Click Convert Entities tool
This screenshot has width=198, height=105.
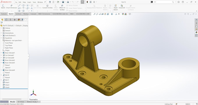pyautogui.click(x=47, y=7)
